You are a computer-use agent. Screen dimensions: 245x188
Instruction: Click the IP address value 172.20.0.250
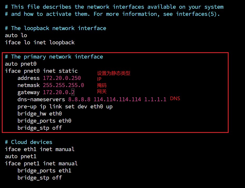pos(62,78)
